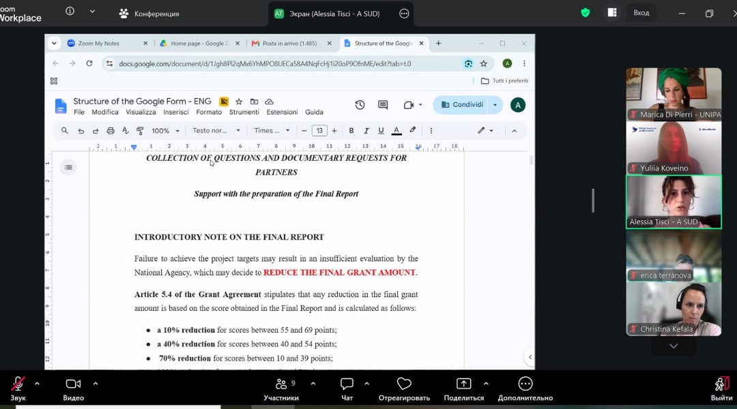Toggle bold formatting

click(351, 131)
